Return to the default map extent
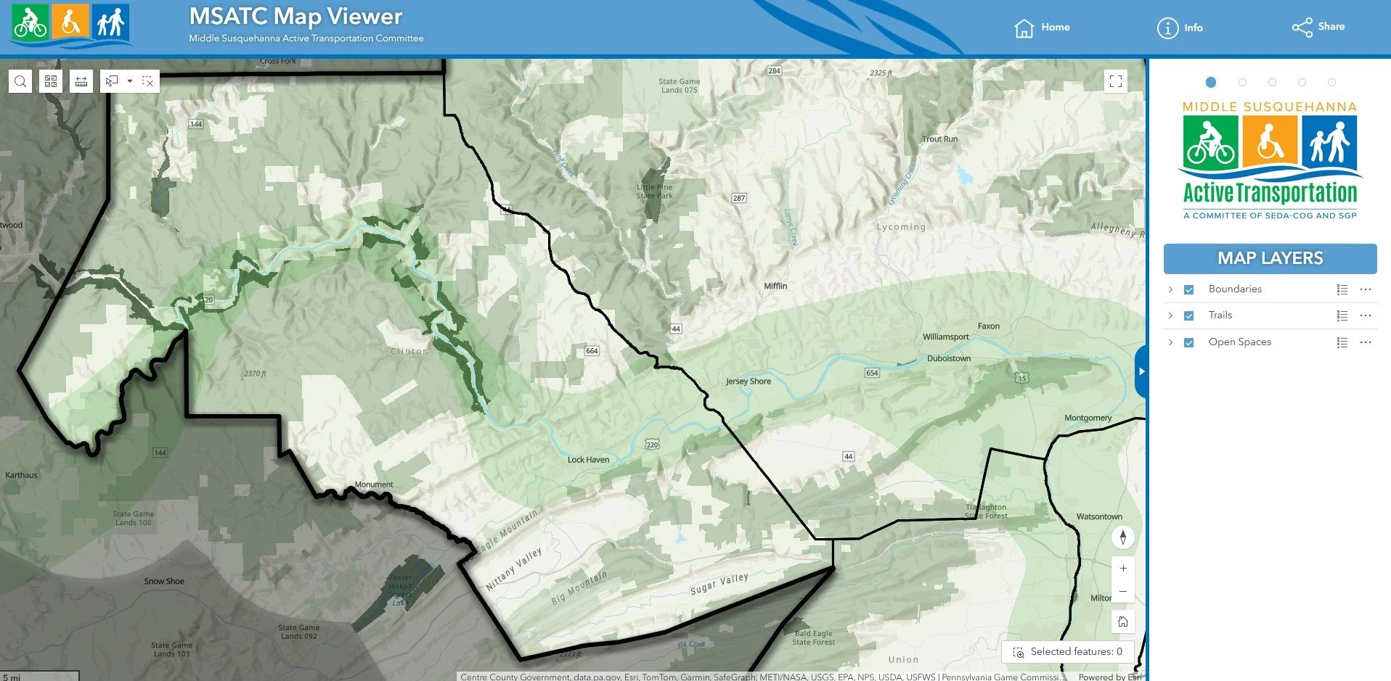The image size is (1391, 681). [x=1123, y=622]
